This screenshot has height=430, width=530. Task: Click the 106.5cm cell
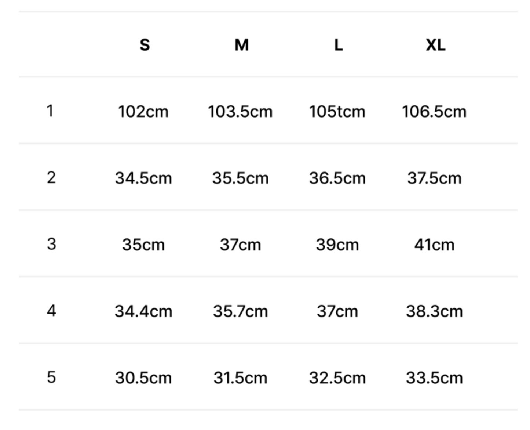pos(434,112)
